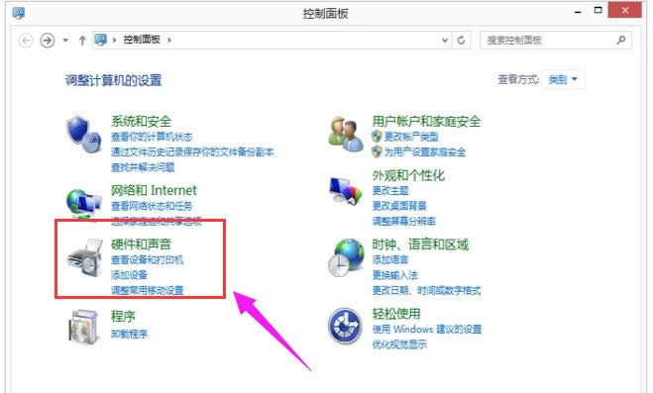The height and width of the screenshot is (393, 653).
Task: Click the Appearance and Personalization monitor icon
Action: click(345, 190)
